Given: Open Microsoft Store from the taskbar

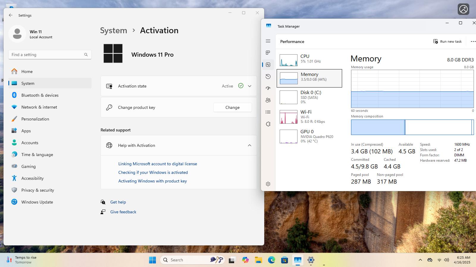Looking at the screenshot, I should click(x=285, y=260).
